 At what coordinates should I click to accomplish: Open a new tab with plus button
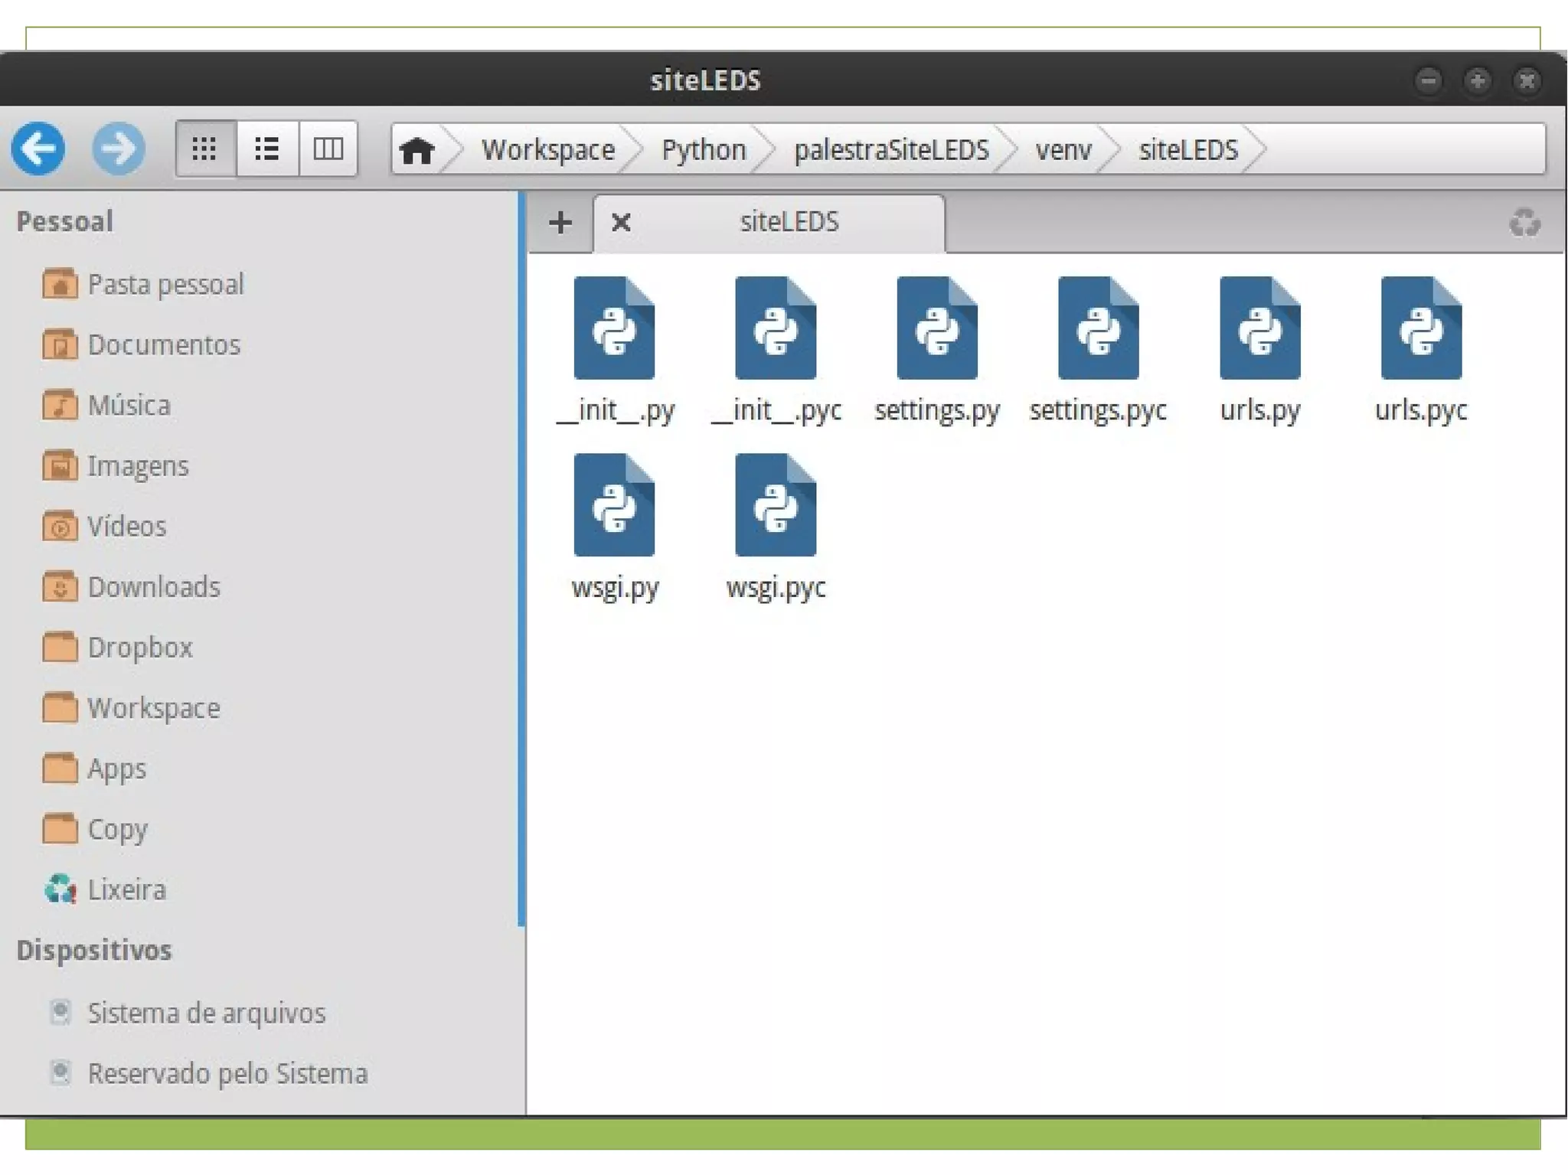(x=560, y=223)
